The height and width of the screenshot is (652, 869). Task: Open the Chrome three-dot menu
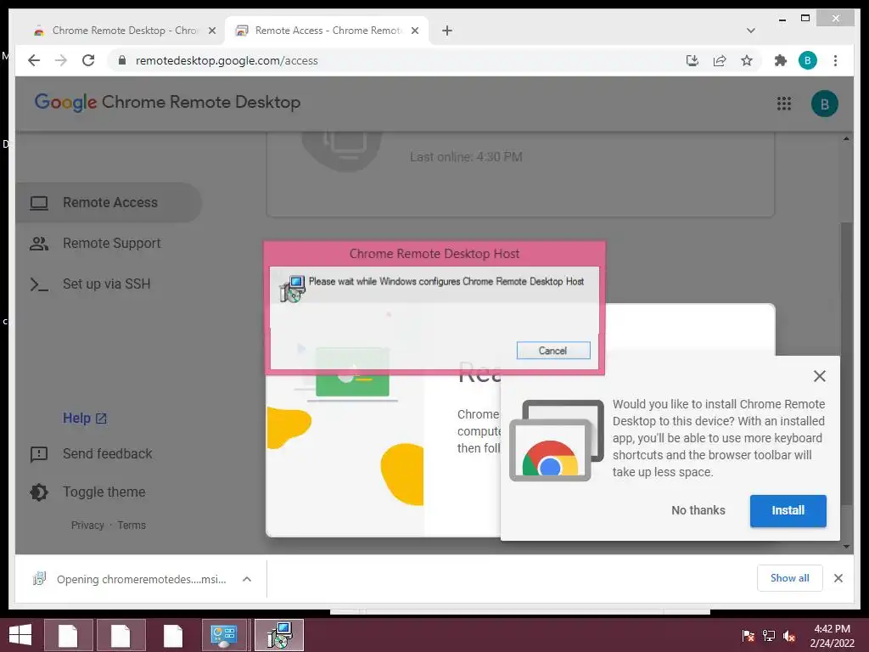[x=835, y=60]
